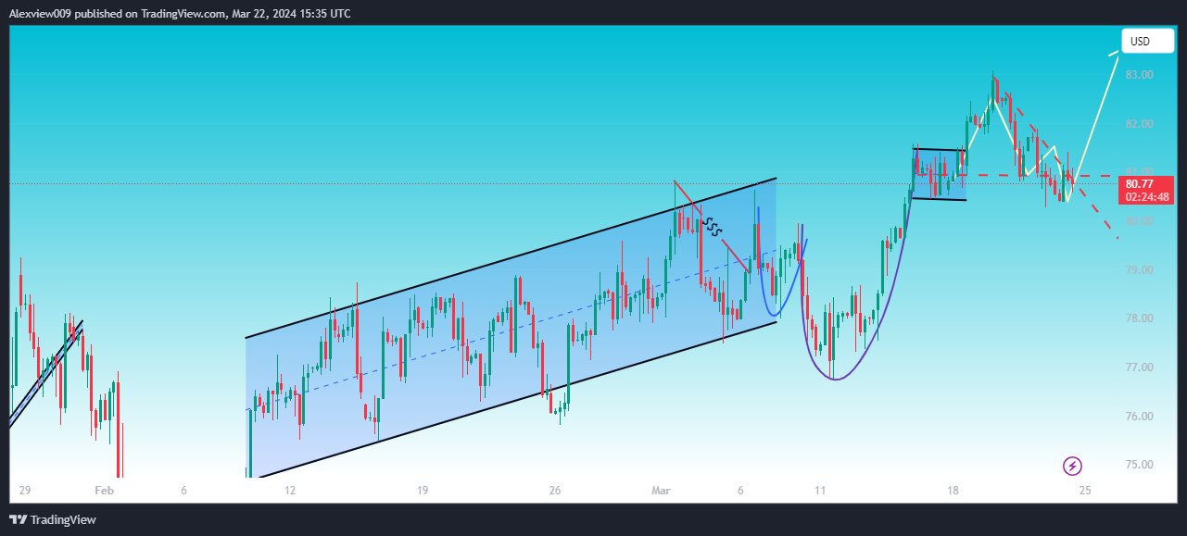Viewport: 1187px width, 536px height.
Task: Click the published by Alexview009 header text
Action: pos(180,13)
